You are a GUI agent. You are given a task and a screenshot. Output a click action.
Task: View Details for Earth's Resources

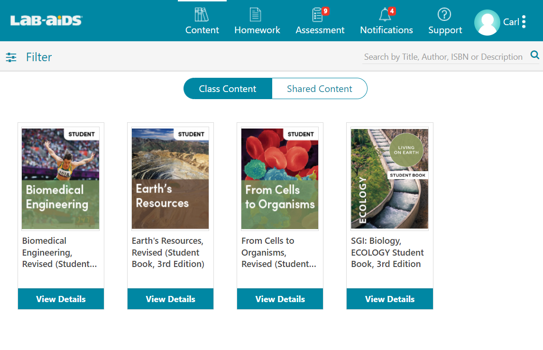pos(170,299)
